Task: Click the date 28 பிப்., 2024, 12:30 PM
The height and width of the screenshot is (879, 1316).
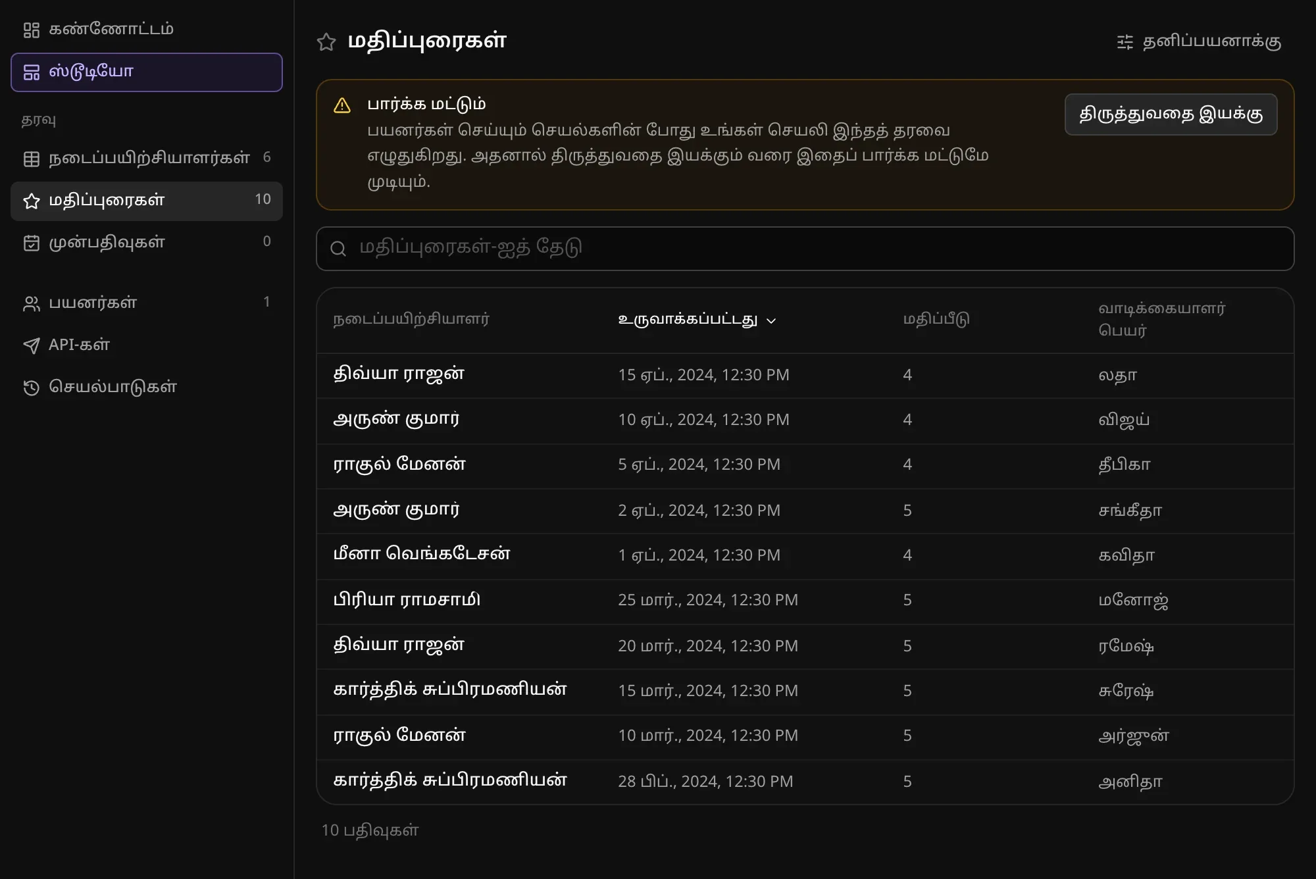Action: (705, 782)
